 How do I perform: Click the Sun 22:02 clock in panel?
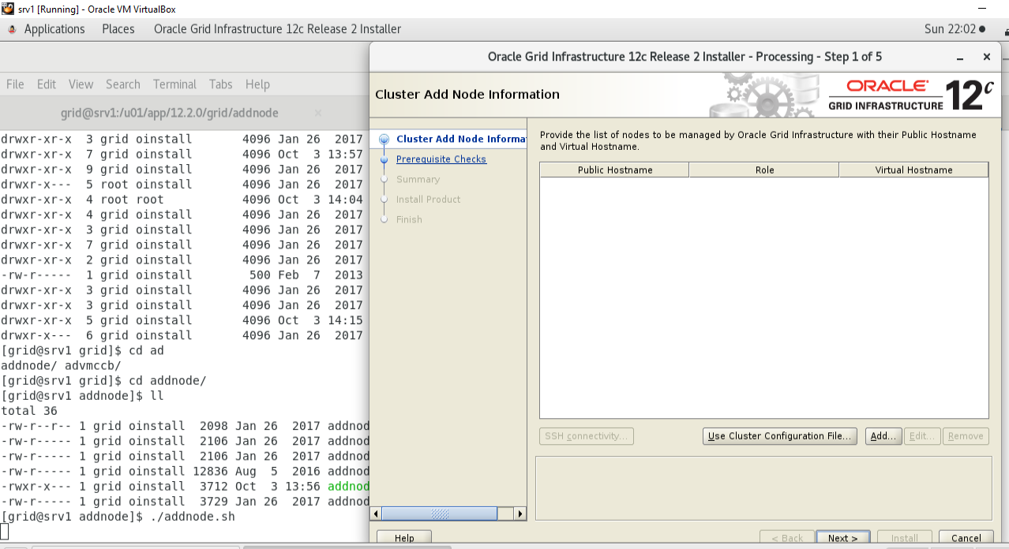(950, 29)
